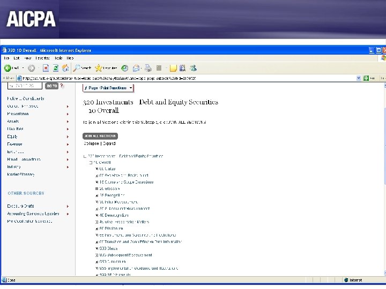The image size is (386, 289).
Task: Toggle box beside 40 Derecognition
Action: click(96, 215)
